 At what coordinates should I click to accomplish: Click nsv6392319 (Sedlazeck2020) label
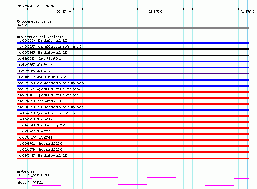pyautogui.click(x=40, y=101)
